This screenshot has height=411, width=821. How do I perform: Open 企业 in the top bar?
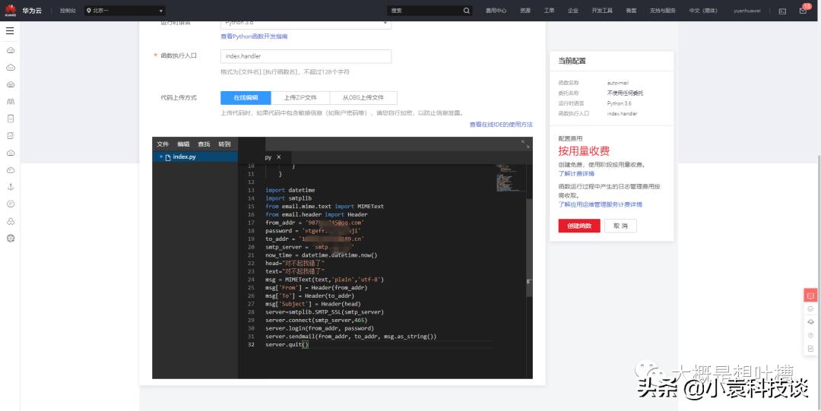[573, 11]
